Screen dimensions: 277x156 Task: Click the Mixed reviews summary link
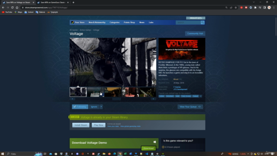click(x=176, y=79)
